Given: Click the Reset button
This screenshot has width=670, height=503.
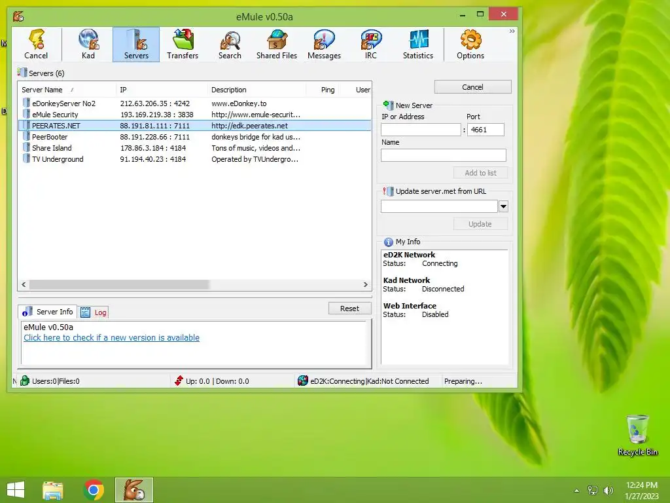Looking at the screenshot, I should pos(349,308).
